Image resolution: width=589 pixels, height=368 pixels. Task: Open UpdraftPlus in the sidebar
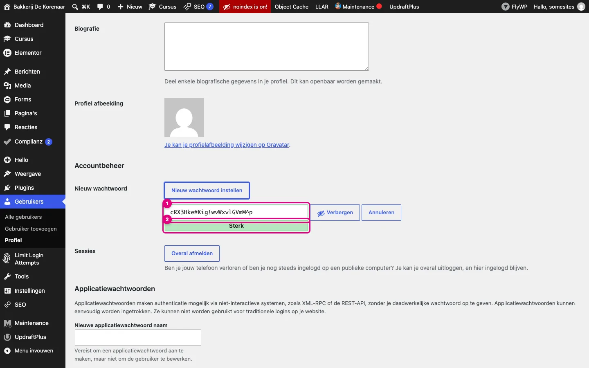tap(33, 337)
